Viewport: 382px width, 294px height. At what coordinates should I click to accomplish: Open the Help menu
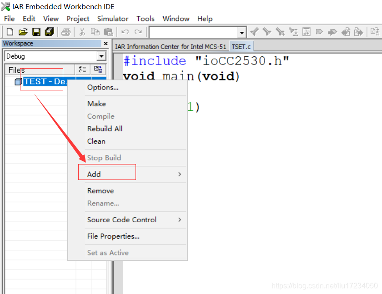pos(205,19)
